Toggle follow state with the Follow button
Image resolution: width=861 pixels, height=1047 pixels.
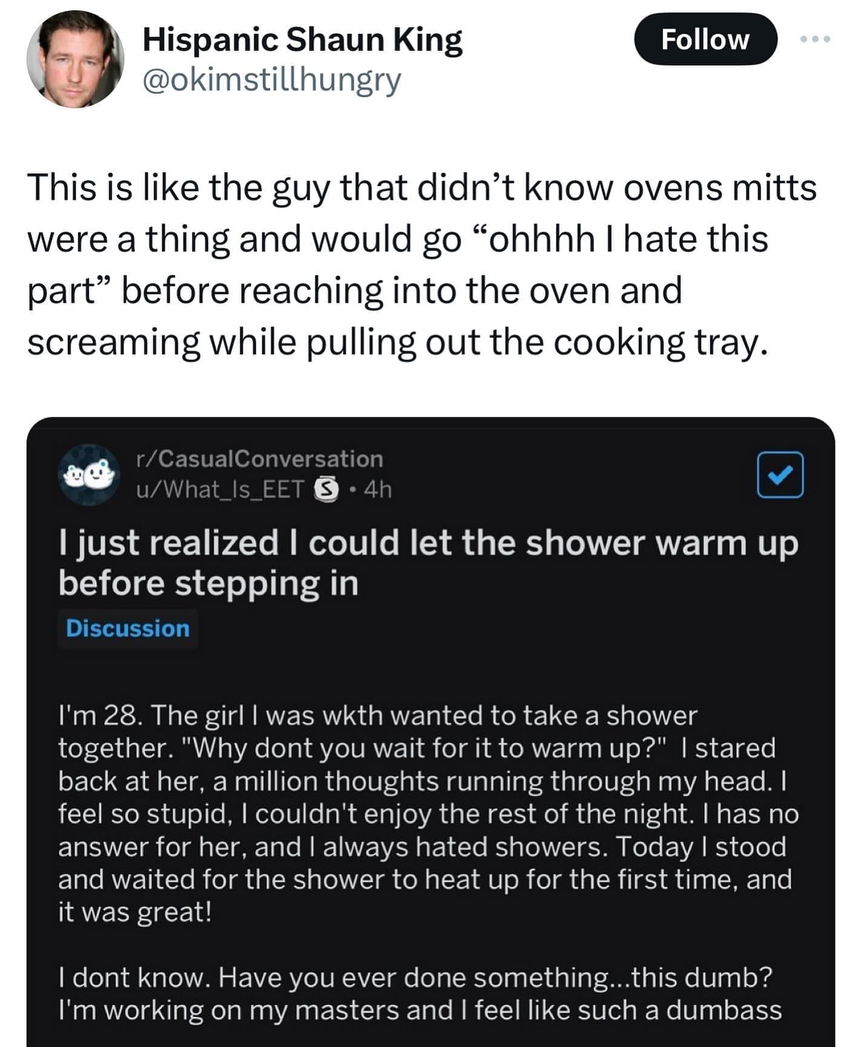tap(706, 39)
